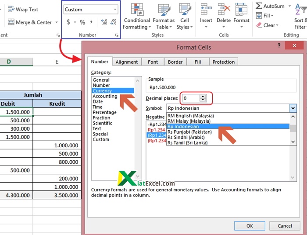Switch to the Border tab

pos(175,62)
